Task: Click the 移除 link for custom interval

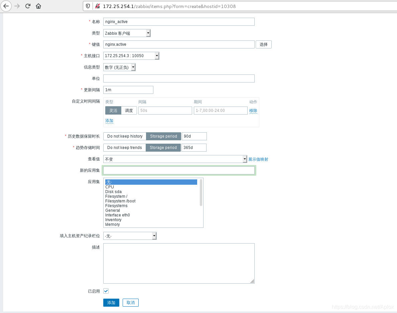Action: click(x=253, y=111)
